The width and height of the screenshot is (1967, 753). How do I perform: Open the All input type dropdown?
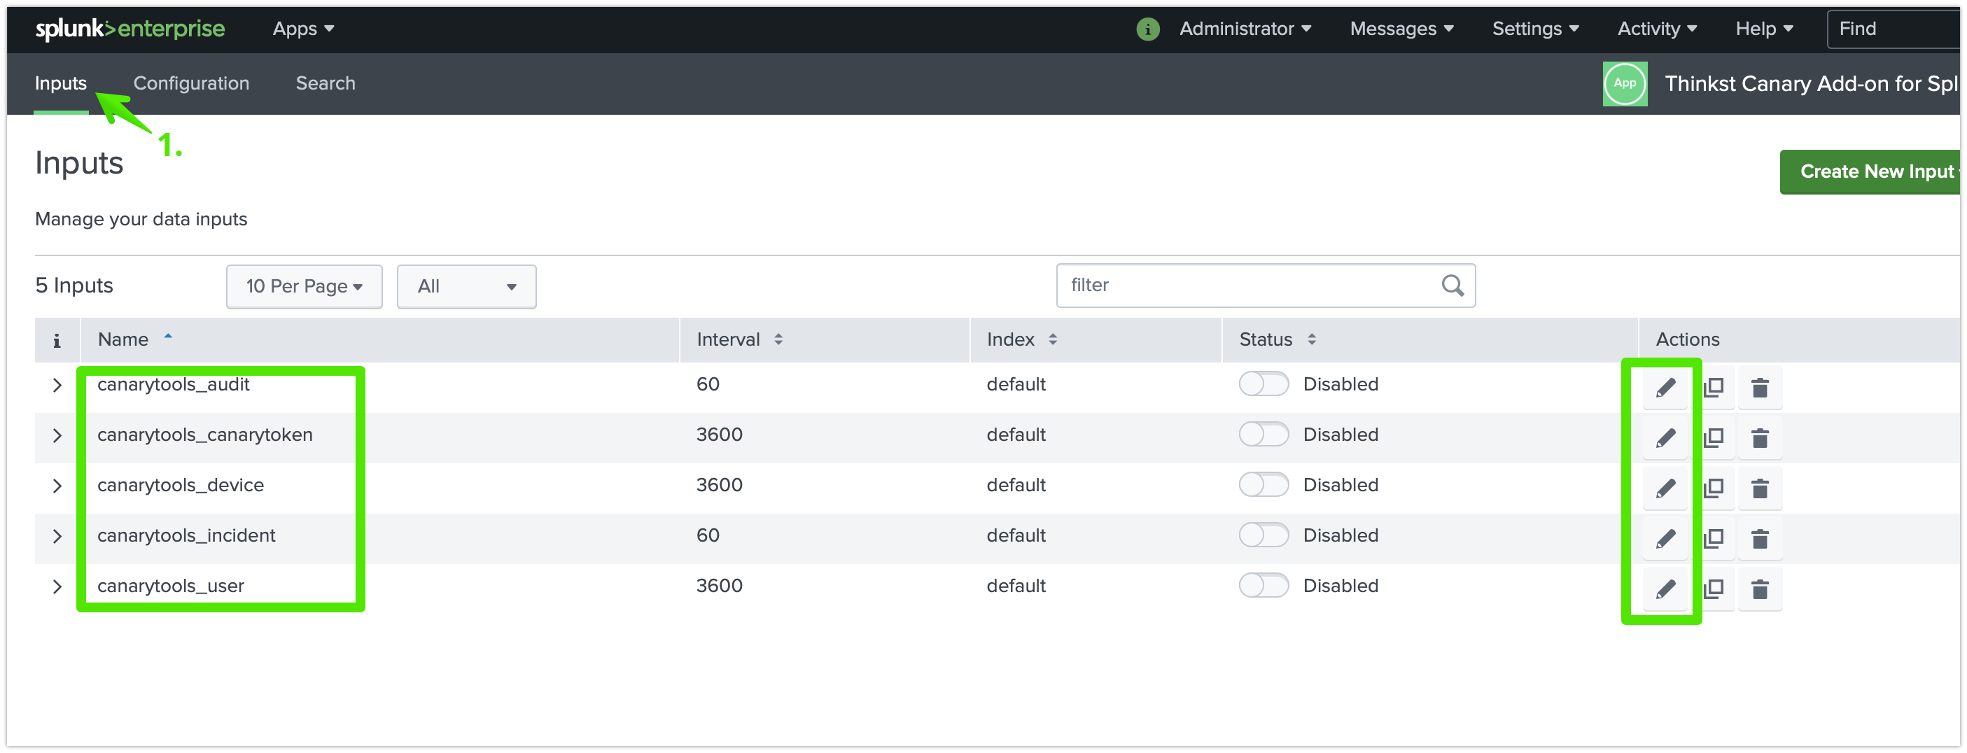tap(467, 286)
